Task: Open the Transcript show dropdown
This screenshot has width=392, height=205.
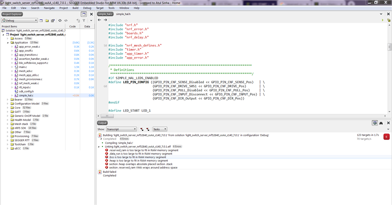Action: pyautogui.click(x=121, y=129)
